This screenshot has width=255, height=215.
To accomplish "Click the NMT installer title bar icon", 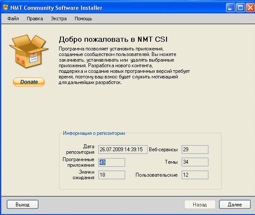I will (x=6, y=7).
